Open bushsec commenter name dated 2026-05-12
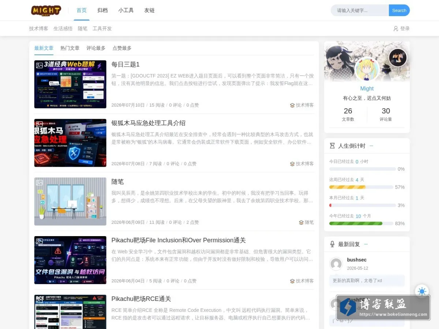Screen dimensions: 439x329 click(x=357, y=260)
